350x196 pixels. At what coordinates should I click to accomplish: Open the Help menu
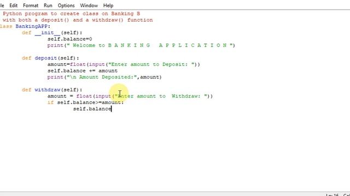pos(108,5)
